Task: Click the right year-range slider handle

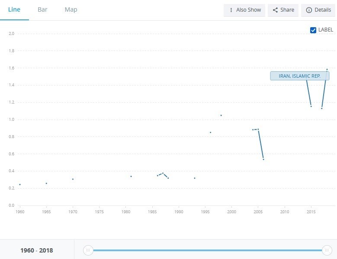Action: 327,250
